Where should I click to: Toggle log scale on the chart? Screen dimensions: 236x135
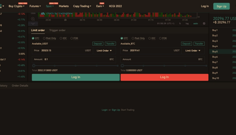point(187,23)
